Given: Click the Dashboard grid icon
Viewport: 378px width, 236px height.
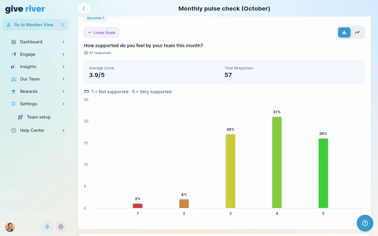Looking at the screenshot, I should pos(14,42).
